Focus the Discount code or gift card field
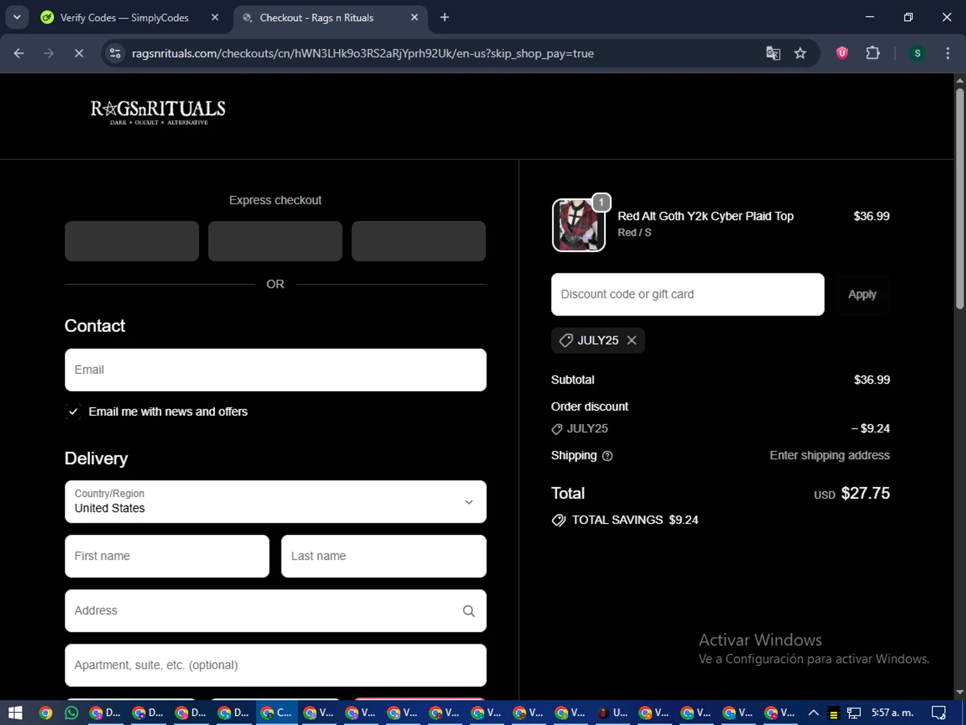The width and height of the screenshot is (966, 725). (x=688, y=295)
